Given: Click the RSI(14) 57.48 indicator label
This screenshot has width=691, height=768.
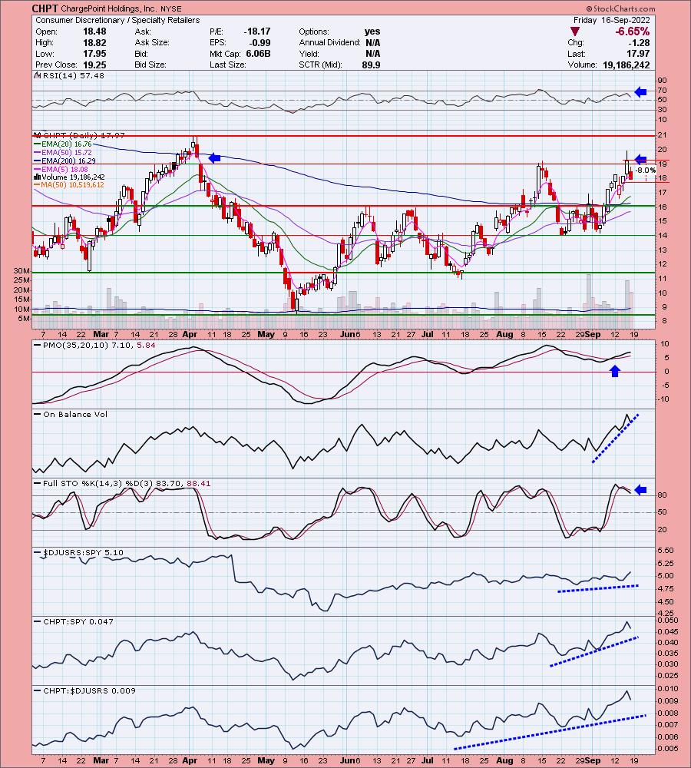Looking at the screenshot, I should pos(74,75).
